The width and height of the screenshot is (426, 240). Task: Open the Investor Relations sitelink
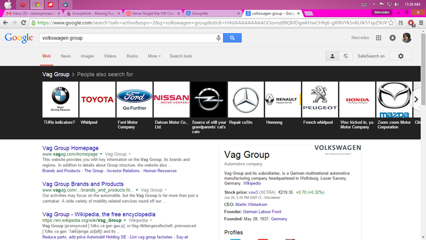point(123,171)
